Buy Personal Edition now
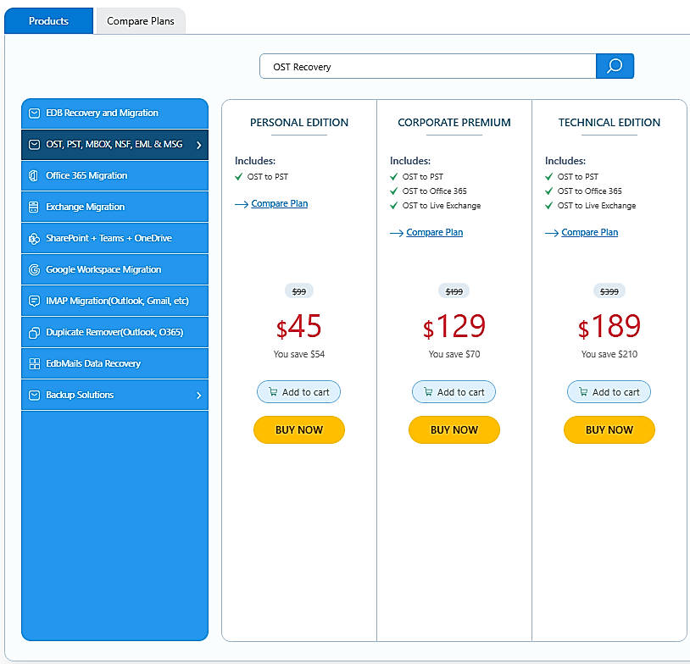 point(298,429)
